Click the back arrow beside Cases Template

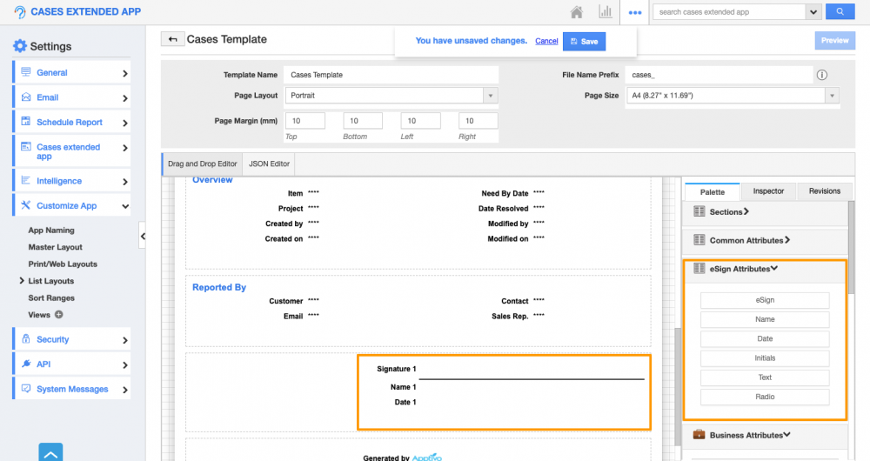coord(172,39)
